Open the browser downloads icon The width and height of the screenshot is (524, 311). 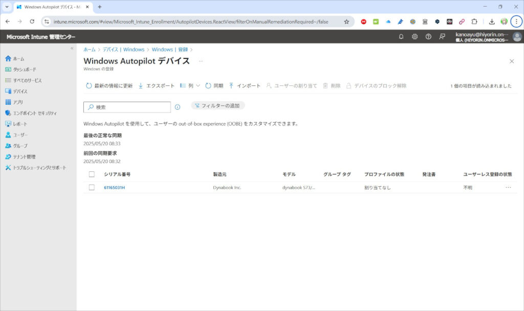492,21
